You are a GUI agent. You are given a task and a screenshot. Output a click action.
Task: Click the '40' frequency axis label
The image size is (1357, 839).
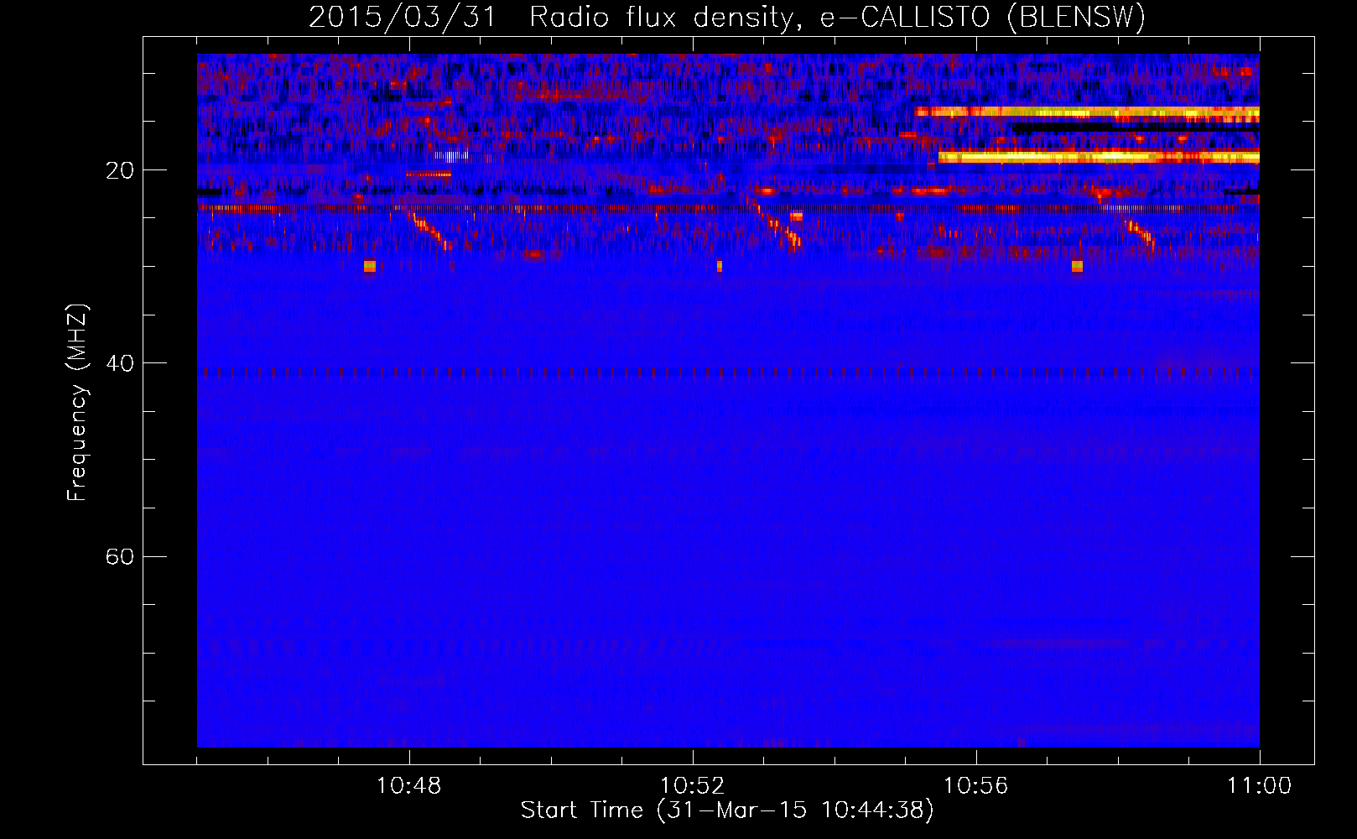tap(119, 364)
